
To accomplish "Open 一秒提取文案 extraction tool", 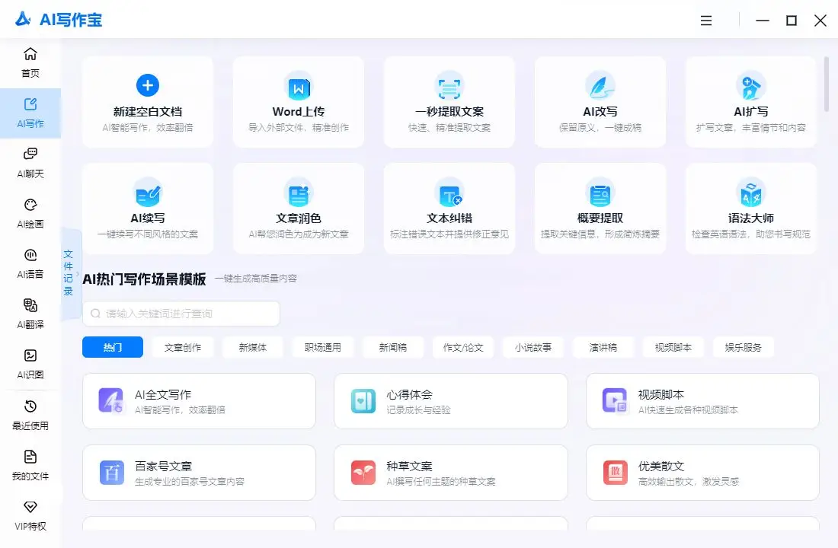I will [x=449, y=102].
